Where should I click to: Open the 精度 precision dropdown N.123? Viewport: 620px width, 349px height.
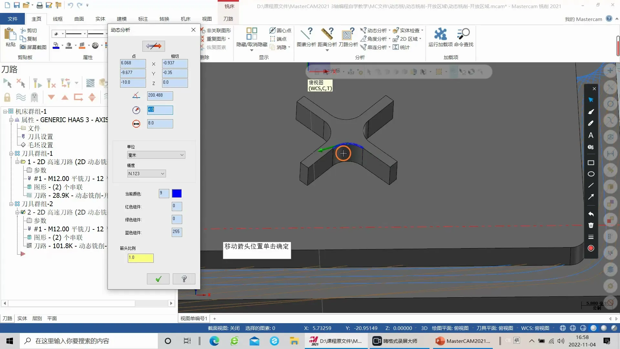click(x=146, y=174)
